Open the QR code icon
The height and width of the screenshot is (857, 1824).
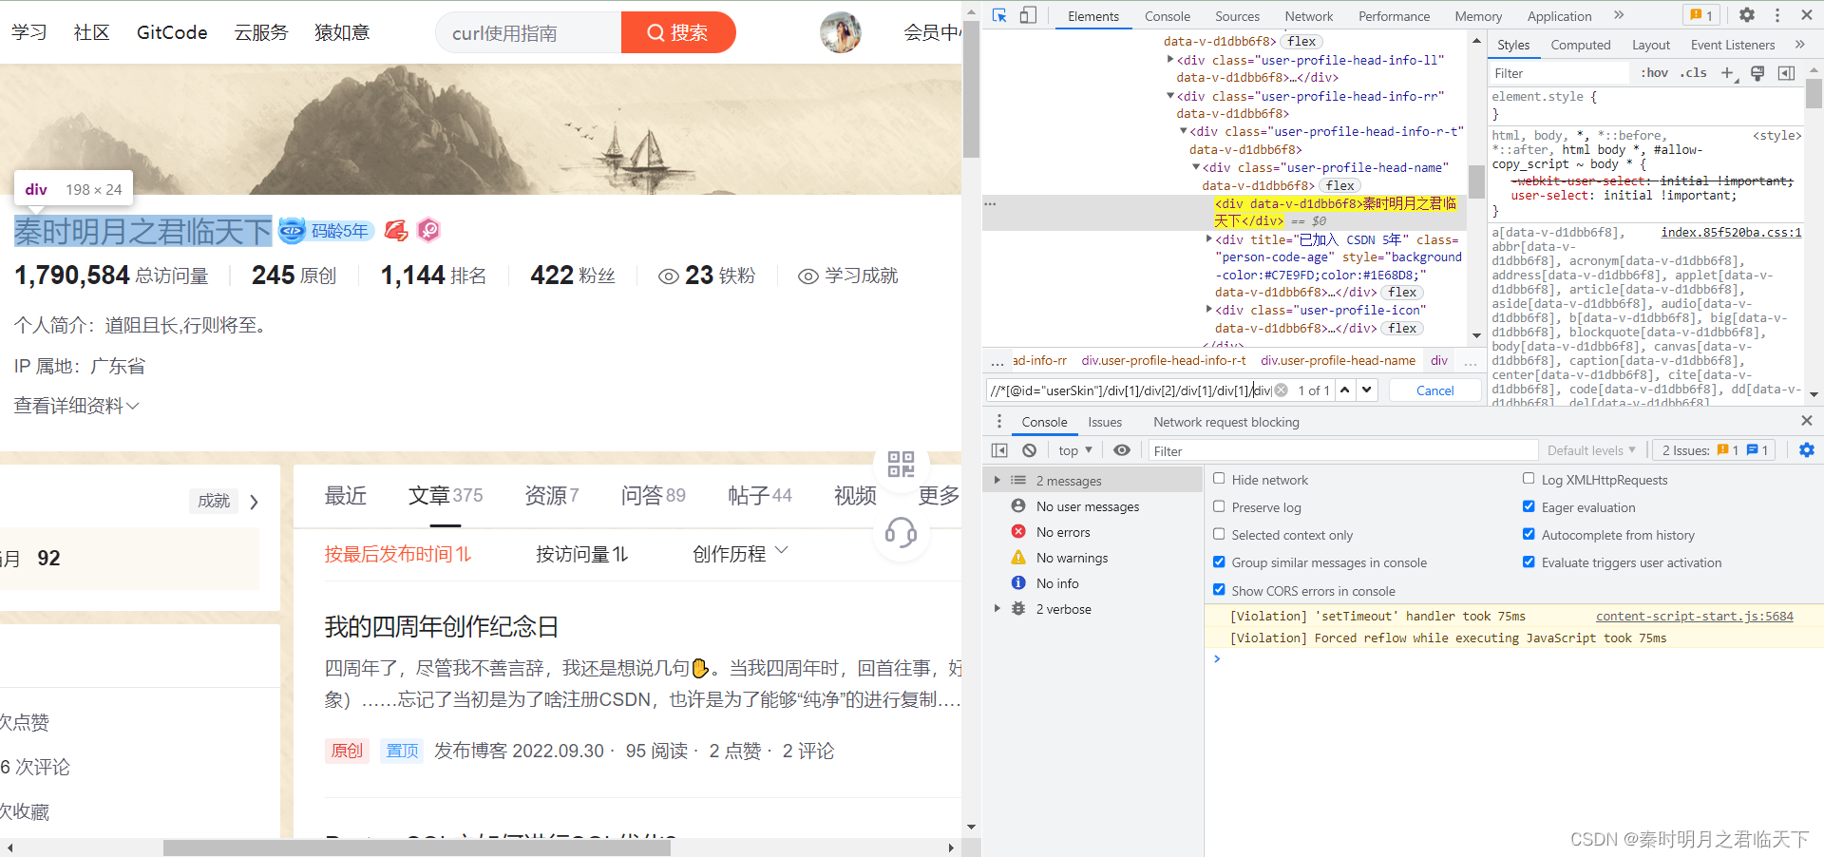(901, 464)
